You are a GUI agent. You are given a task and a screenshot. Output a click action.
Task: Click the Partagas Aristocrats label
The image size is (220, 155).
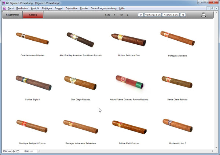[177, 56]
